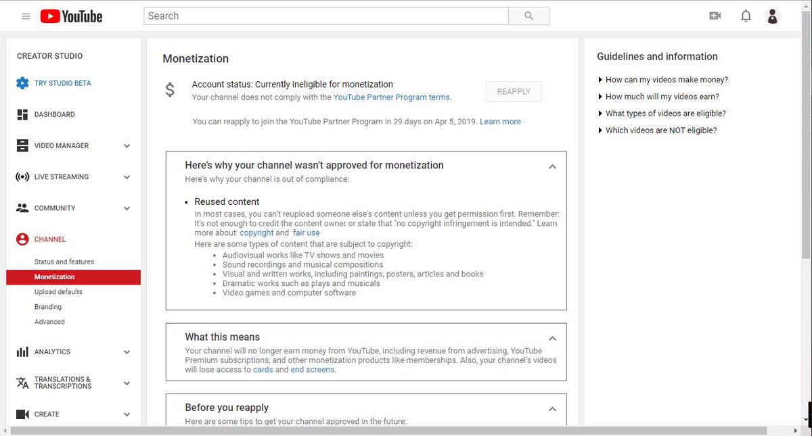Image resolution: width=812 pixels, height=436 pixels.
Task: Click the vertical page scrollbar
Action: 806,135
